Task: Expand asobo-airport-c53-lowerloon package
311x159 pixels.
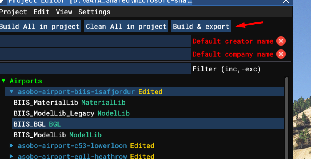Action: (x=12, y=146)
